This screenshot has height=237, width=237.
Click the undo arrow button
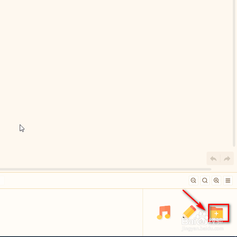pyautogui.click(x=213, y=158)
